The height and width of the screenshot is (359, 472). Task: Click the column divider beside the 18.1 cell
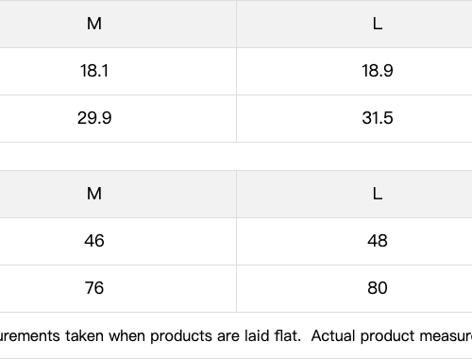pyautogui.click(x=237, y=71)
